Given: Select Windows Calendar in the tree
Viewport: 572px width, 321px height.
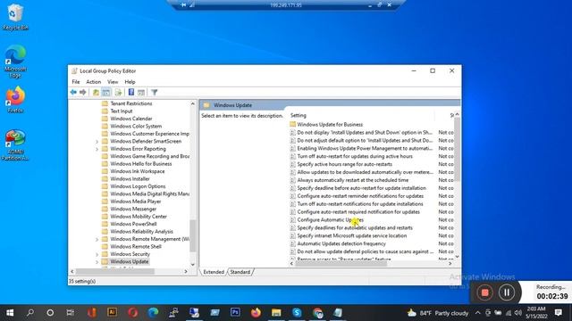Looking at the screenshot, I should click(x=131, y=119).
